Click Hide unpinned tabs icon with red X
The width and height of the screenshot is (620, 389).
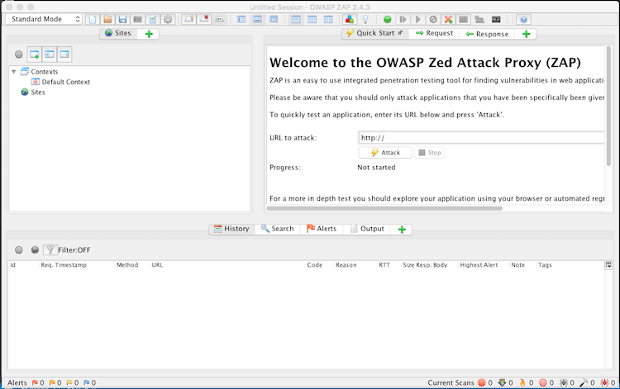tap(204, 19)
